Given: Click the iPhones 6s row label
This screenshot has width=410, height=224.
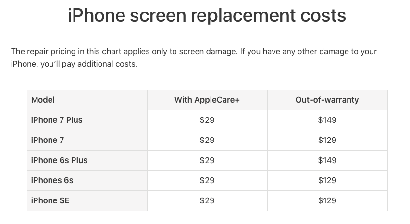Looking at the screenshot, I should pyautogui.click(x=52, y=180).
